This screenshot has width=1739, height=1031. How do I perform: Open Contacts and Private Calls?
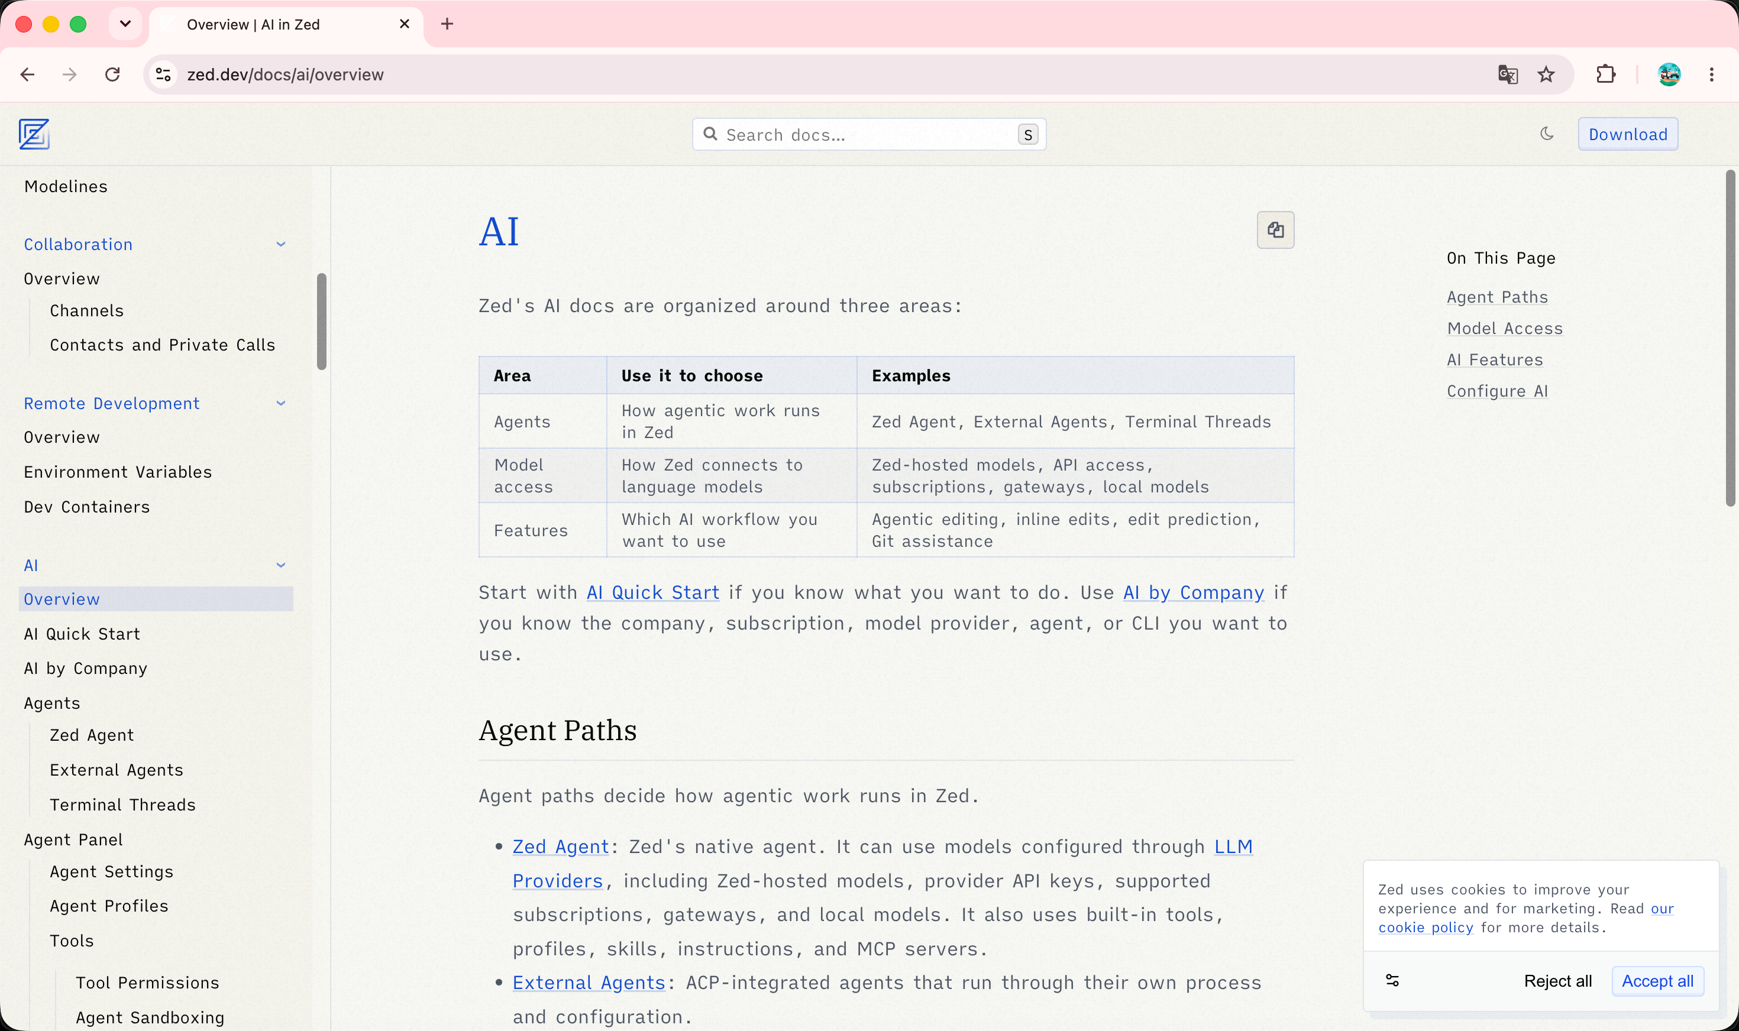tap(163, 345)
